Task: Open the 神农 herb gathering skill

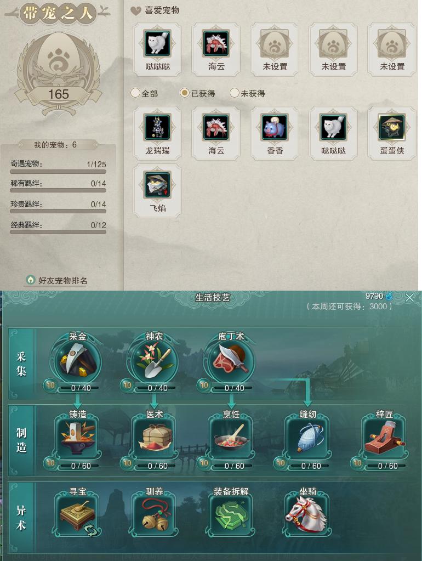Action: pyautogui.click(x=154, y=362)
